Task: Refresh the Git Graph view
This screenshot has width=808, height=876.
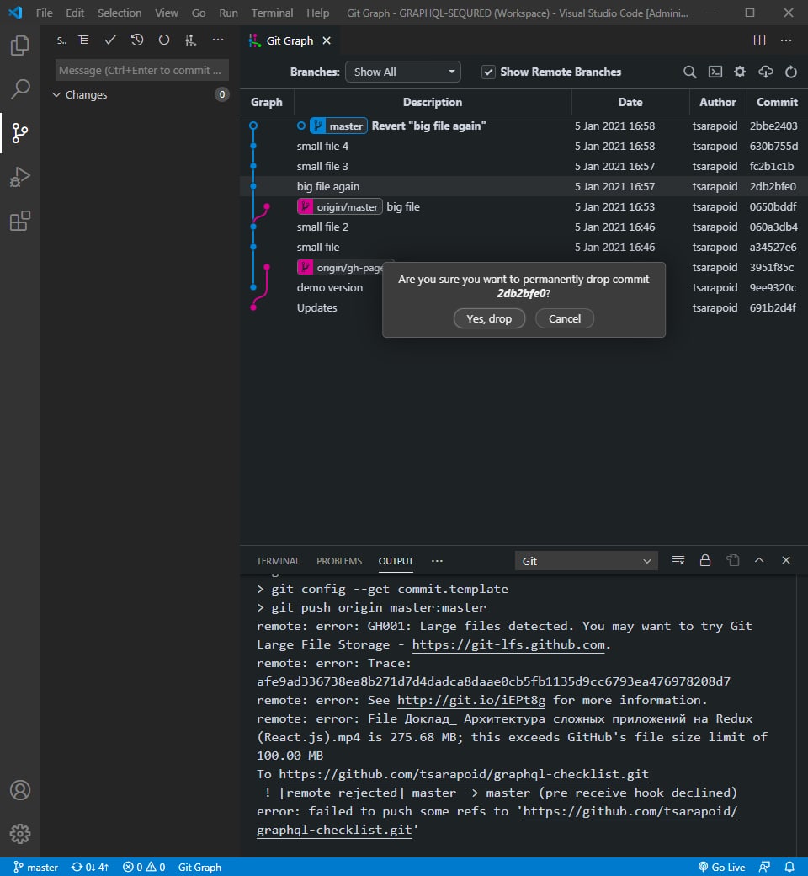Action: tap(791, 72)
